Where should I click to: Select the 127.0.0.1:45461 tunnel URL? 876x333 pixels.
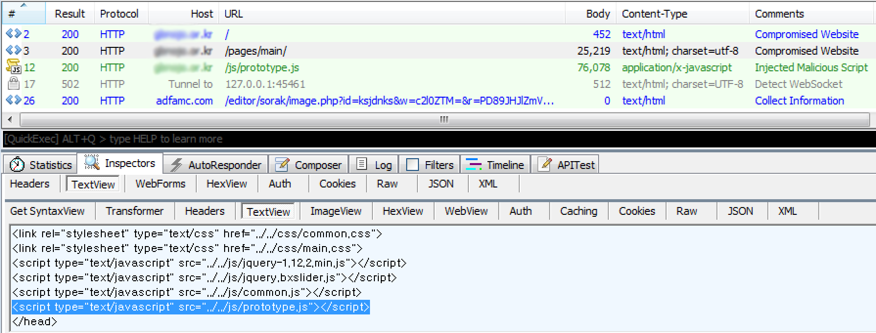pyautogui.click(x=265, y=84)
